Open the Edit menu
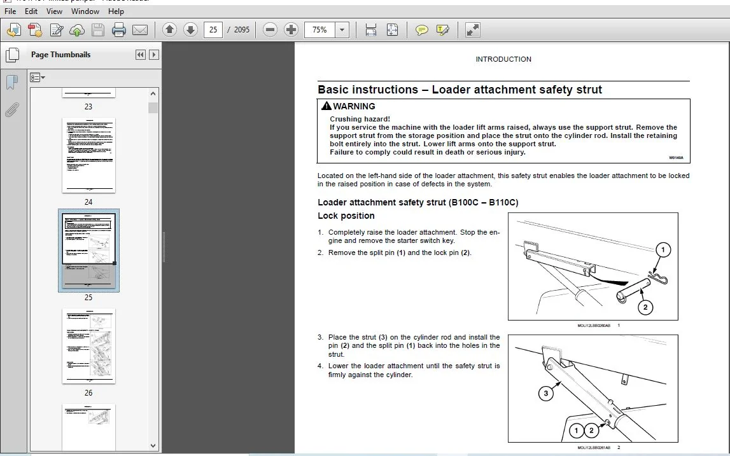730x456 pixels. 31,11
